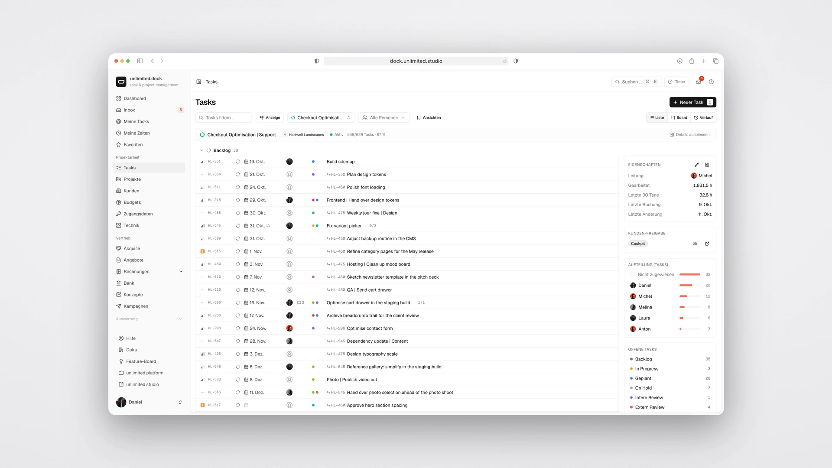Copy the Cockpit share link icon
This screenshot has width=832, height=468.
click(695, 244)
